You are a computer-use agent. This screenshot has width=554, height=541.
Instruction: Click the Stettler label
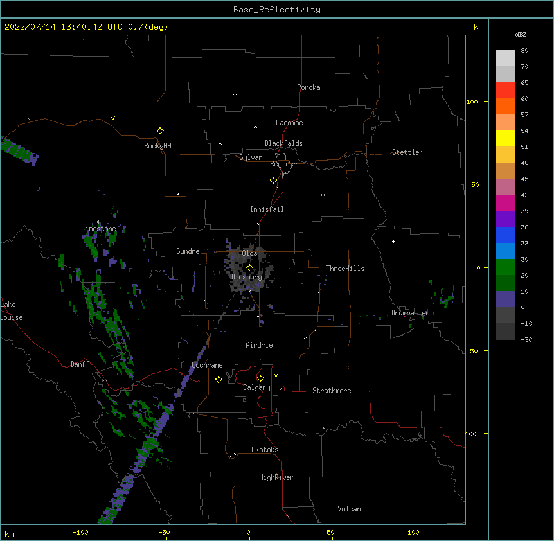407,152
